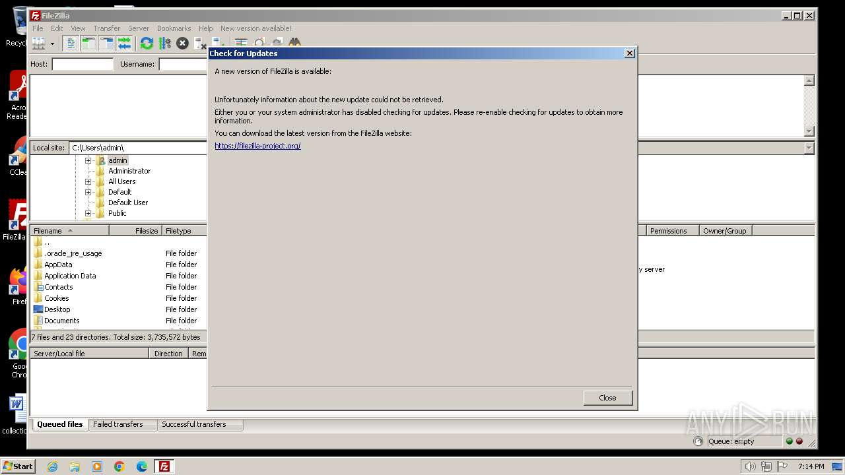This screenshot has height=475, width=845.
Task: Click the disconnect from server icon
Action: coord(200,44)
